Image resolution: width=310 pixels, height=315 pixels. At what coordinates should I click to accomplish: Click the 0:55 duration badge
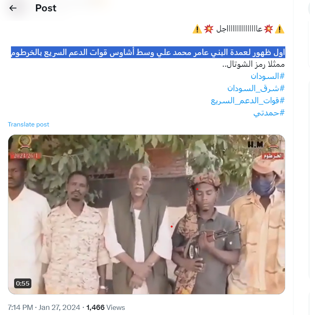pos(23,283)
